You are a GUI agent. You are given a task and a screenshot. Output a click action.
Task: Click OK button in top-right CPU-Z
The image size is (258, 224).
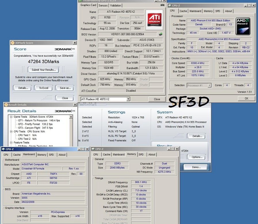246,99
